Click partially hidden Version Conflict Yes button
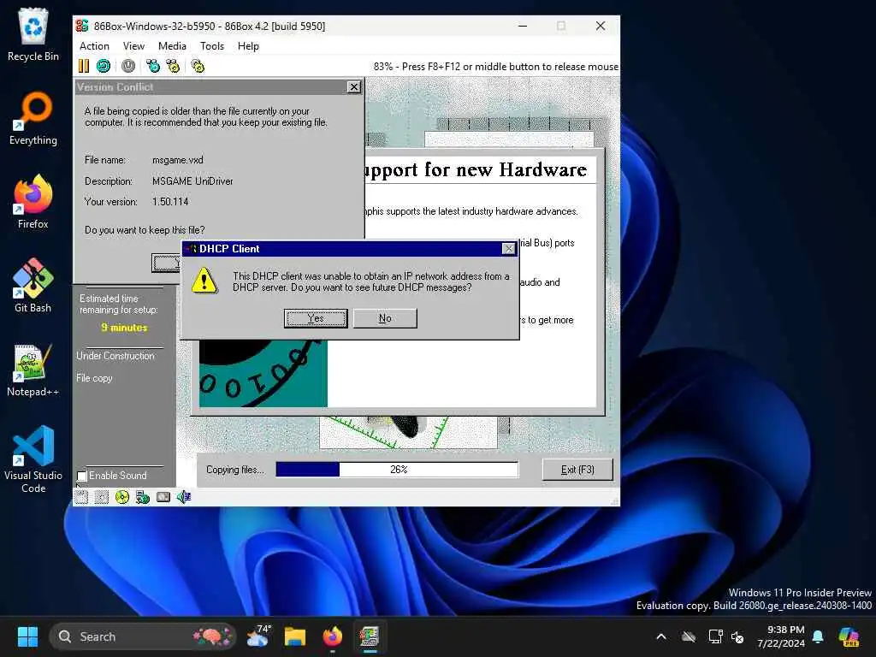The image size is (876, 657). [166, 263]
